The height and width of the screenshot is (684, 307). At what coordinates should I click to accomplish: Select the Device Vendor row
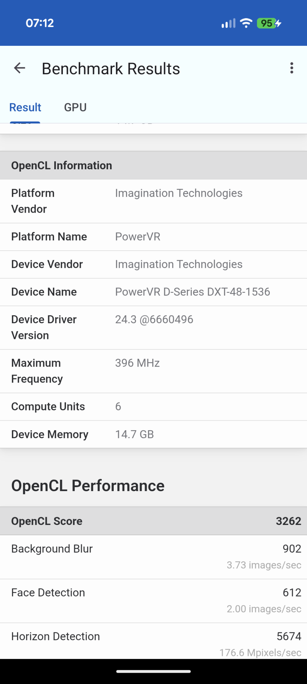[x=153, y=264]
